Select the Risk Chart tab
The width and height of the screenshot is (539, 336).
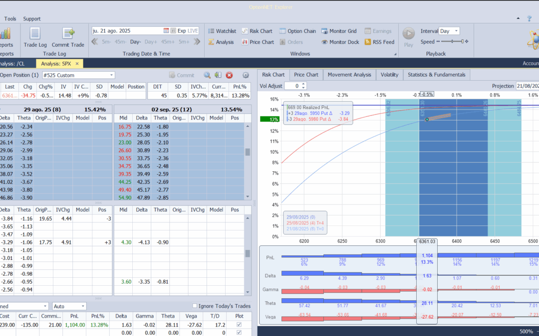tap(273, 75)
